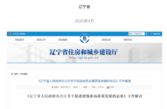167x109 pixels.
Task: Go to 首页 in the breadcrumb
Action: click(16, 74)
